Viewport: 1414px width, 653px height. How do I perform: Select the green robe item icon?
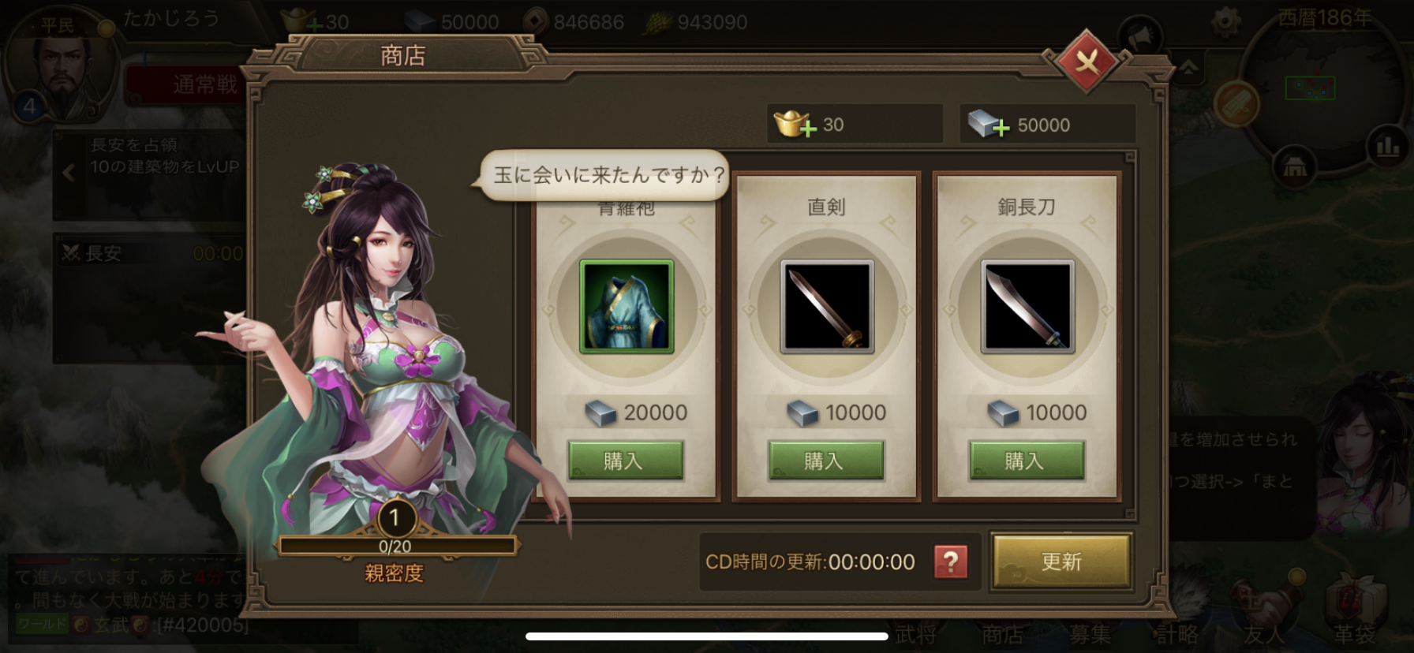pos(627,306)
